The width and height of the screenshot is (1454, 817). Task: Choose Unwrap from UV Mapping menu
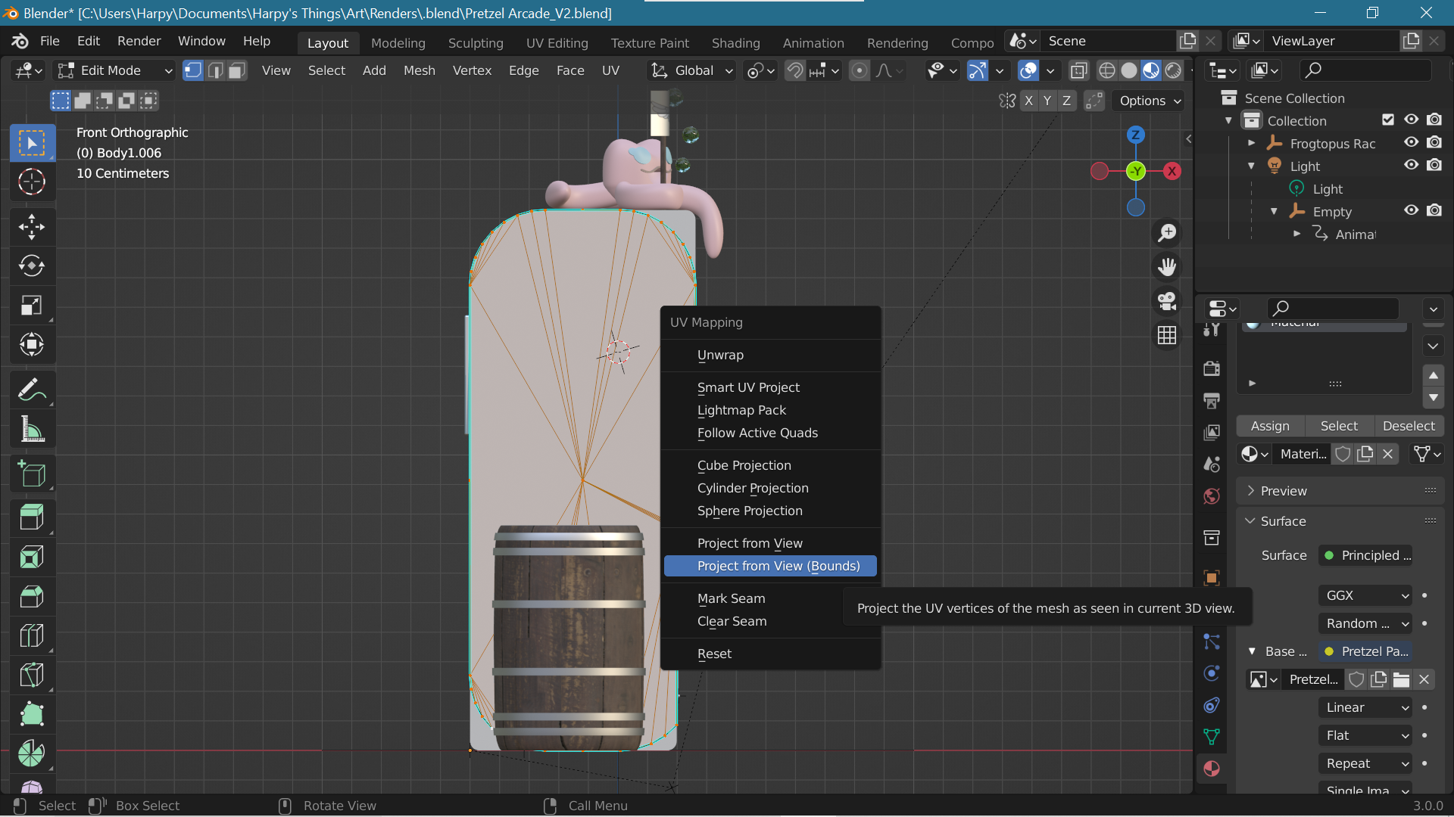tap(770, 355)
